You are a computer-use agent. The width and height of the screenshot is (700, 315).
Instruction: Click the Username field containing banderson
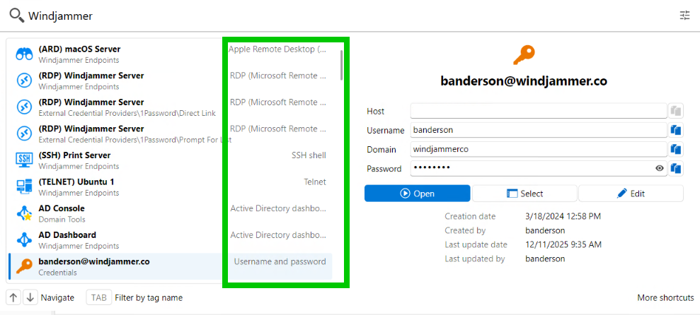pos(539,130)
